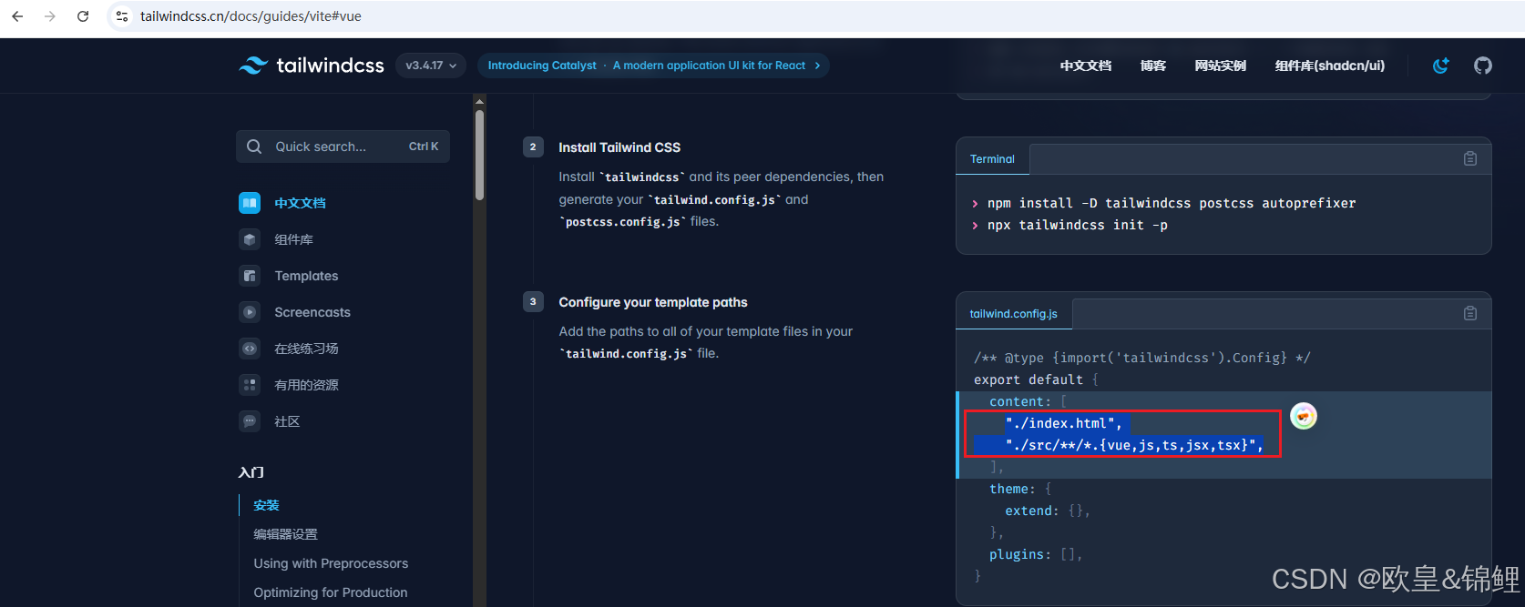Click the sidebar scrollbar up arrow
The image size is (1525, 607).
tap(479, 101)
